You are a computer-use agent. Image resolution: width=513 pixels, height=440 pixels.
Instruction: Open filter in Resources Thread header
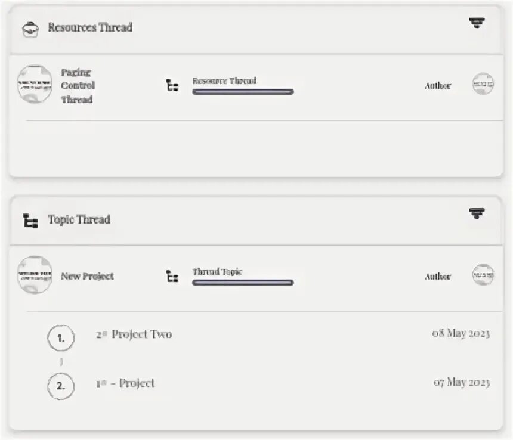coord(476,23)
